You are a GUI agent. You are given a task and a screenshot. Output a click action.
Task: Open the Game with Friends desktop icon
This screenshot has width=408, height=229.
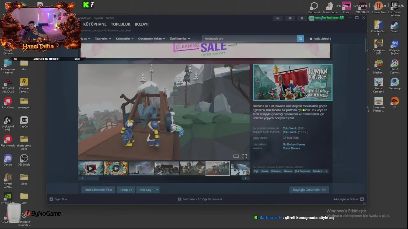[x=379, y=105]
